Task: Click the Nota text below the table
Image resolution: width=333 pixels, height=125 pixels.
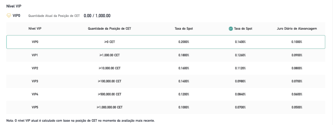Action: 81,121
